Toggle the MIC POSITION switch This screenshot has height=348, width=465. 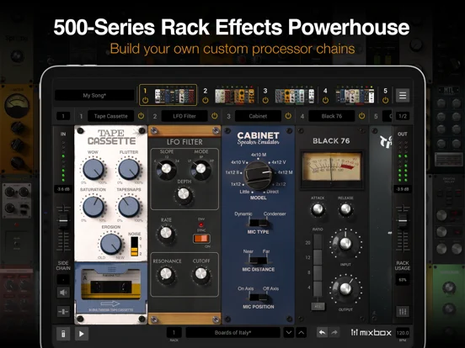pos(258,298)
